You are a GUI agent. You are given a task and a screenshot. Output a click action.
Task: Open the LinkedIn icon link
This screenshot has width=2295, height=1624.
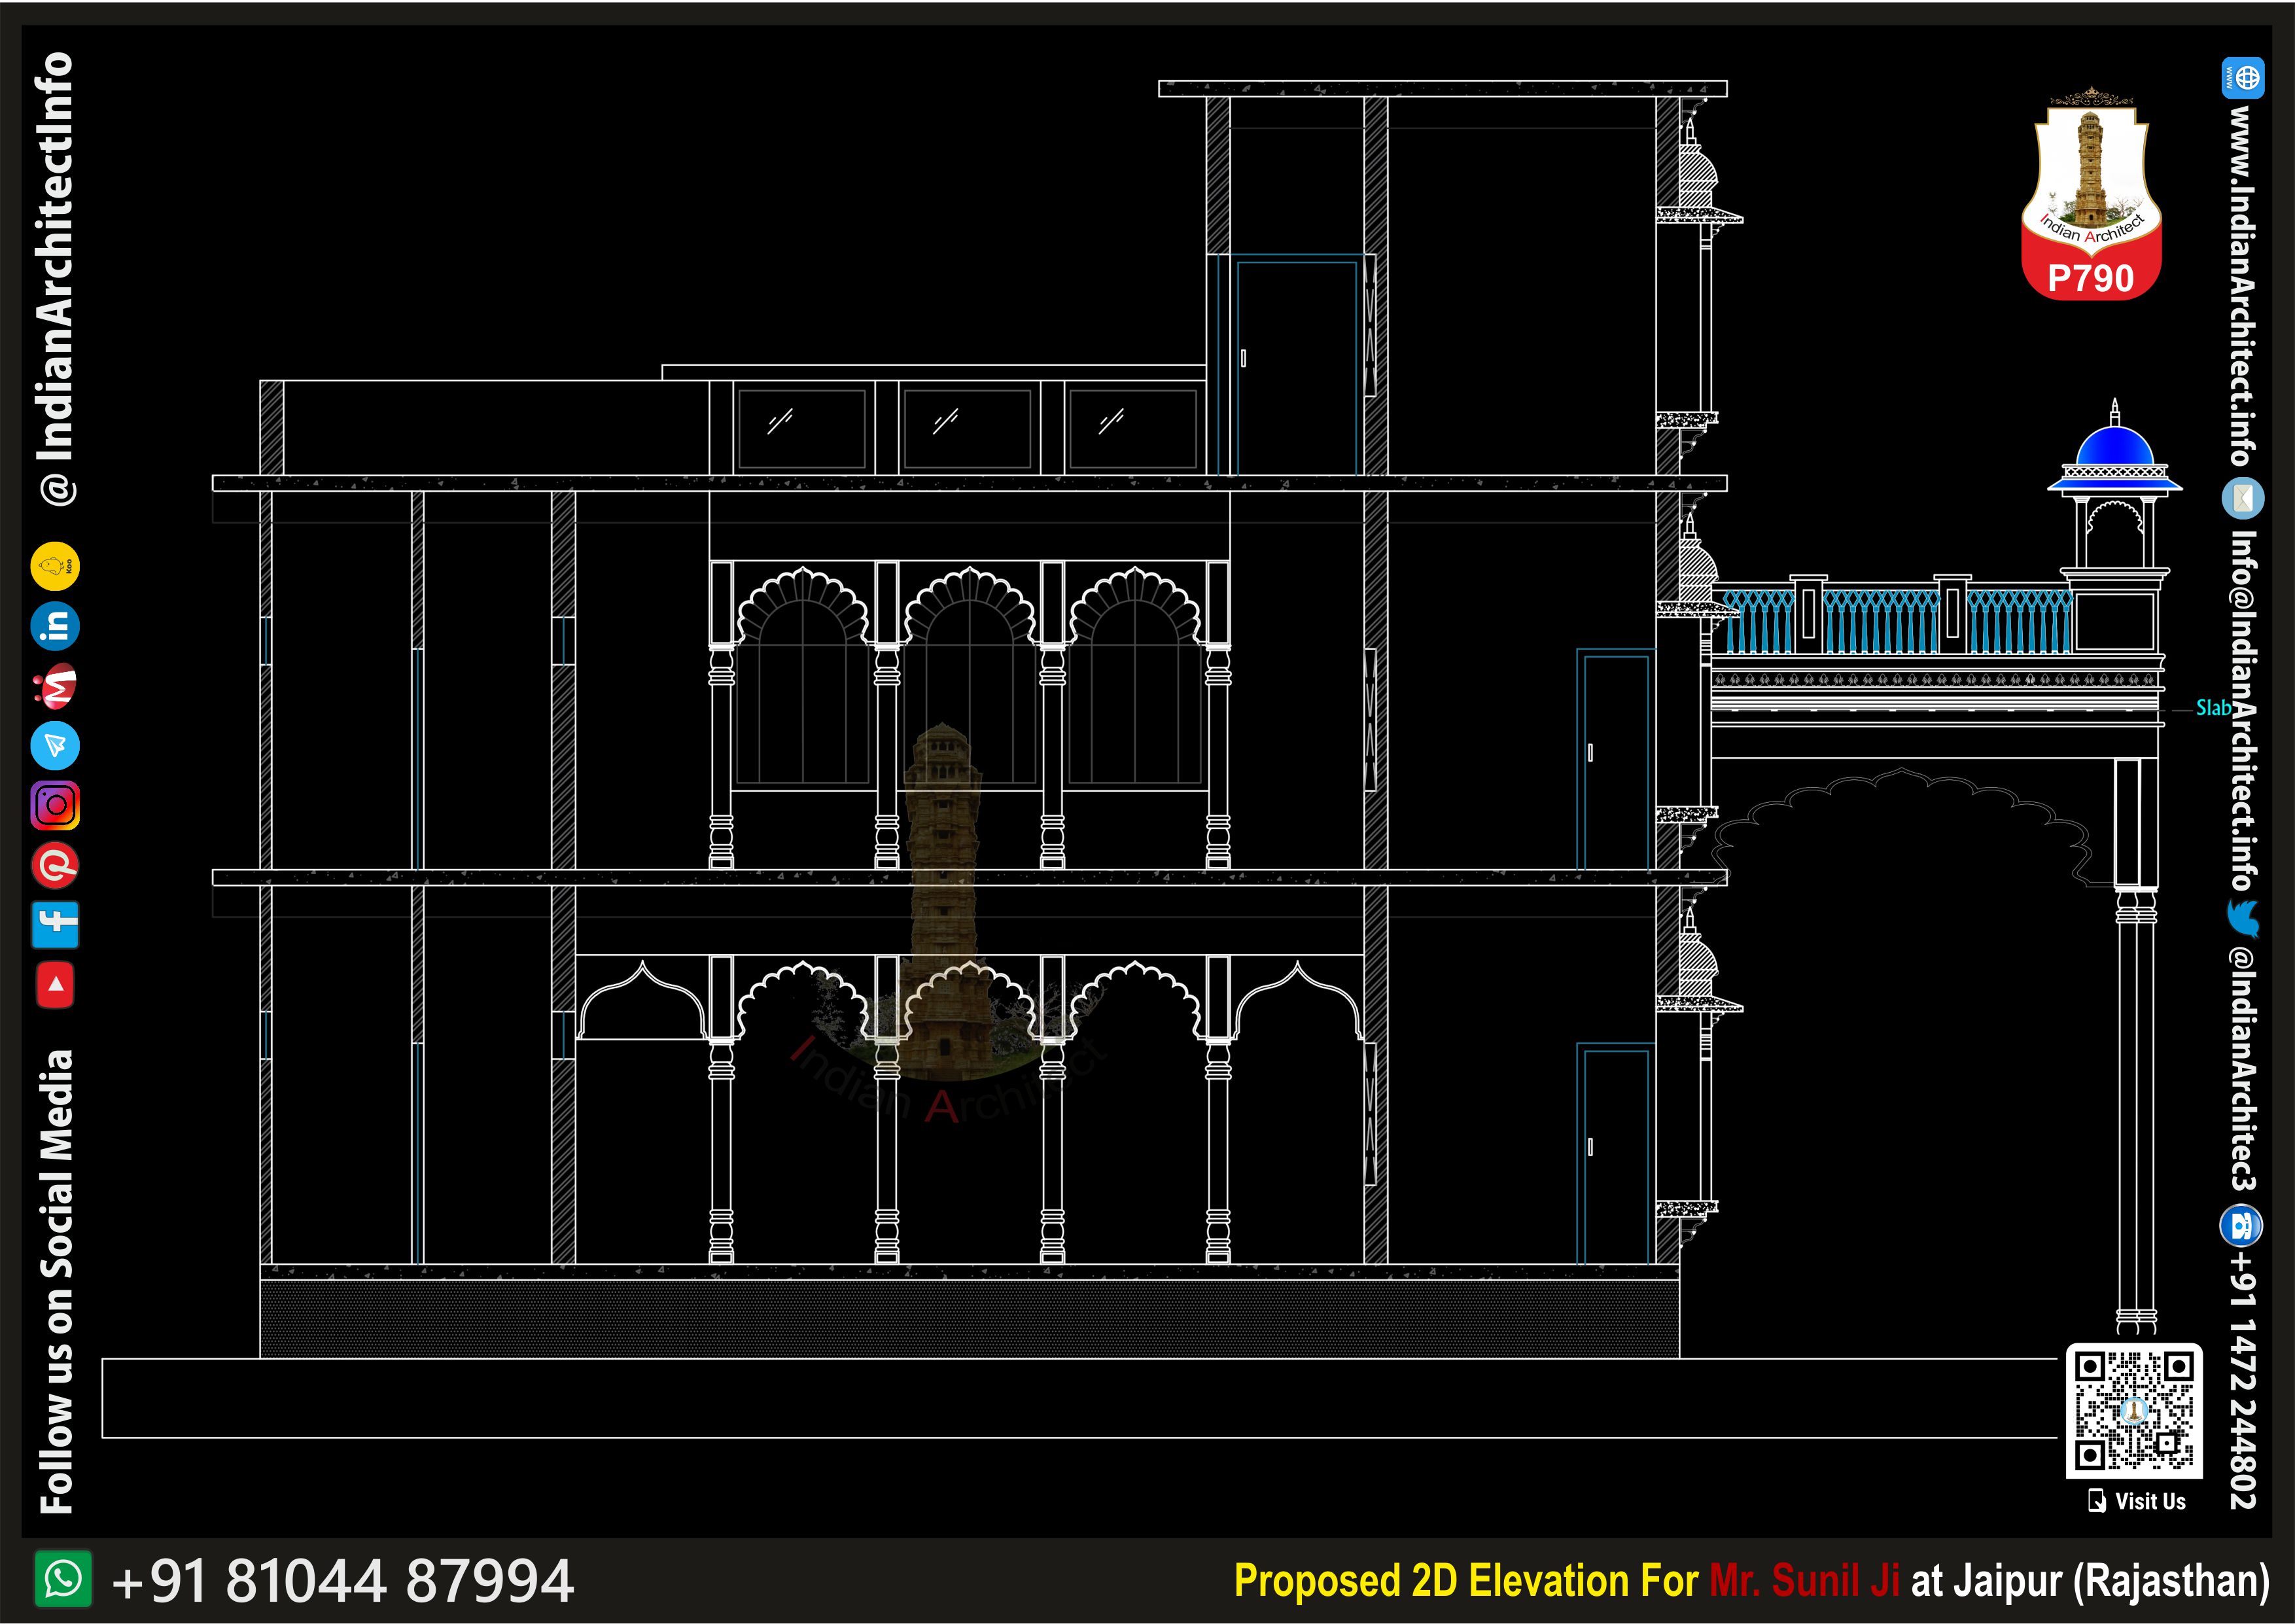pyautogui.click(x=55, y=626)
